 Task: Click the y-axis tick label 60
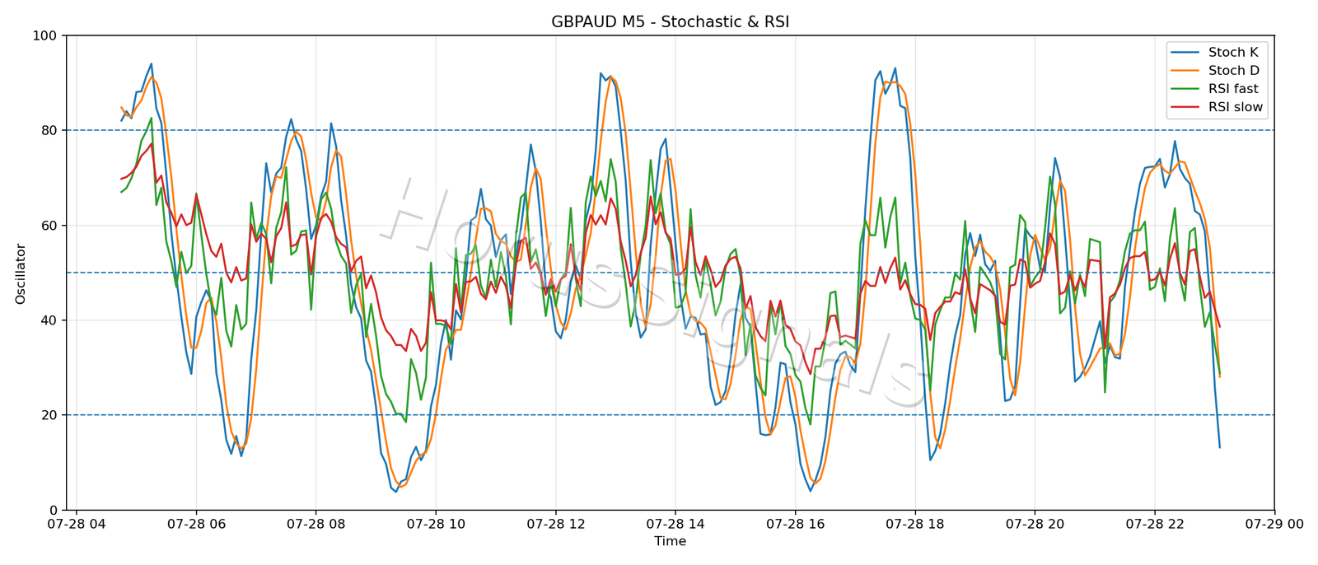click(49, 226)
